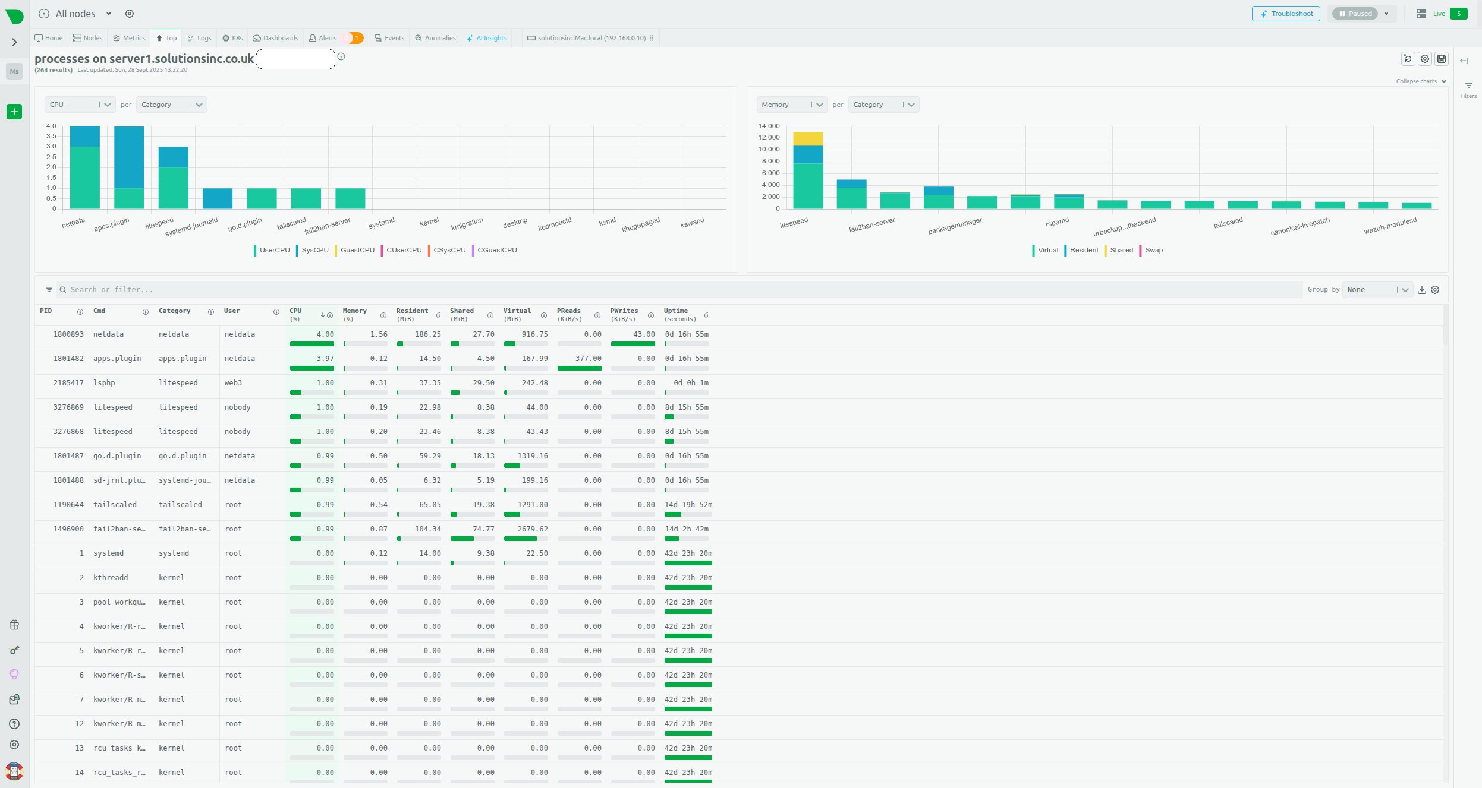
Task: Open the CPU chart metric dropdown
Action: (79, 105)
